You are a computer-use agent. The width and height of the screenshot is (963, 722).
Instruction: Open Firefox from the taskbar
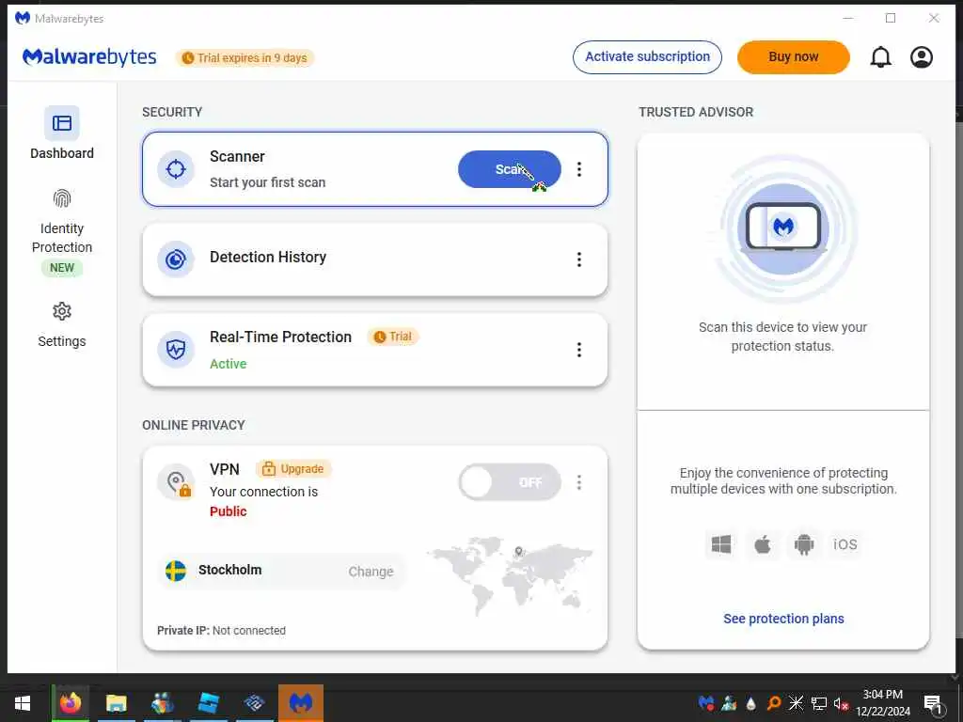70,703
